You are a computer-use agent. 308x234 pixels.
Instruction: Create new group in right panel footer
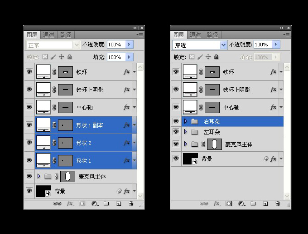pos(253,204)
